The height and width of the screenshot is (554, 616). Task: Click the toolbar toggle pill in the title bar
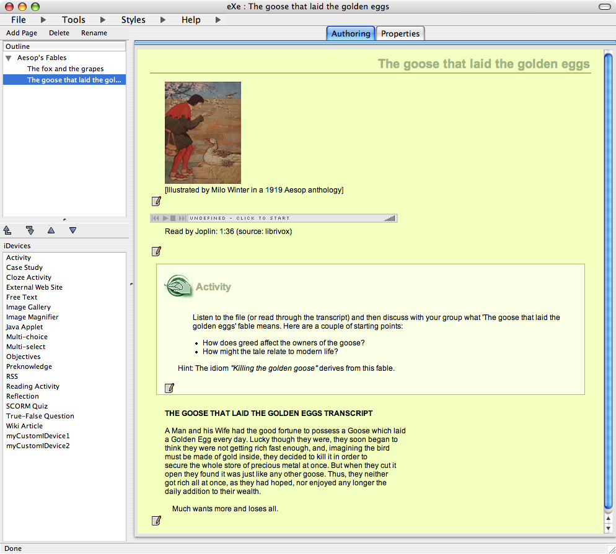(x=604, y=7)
